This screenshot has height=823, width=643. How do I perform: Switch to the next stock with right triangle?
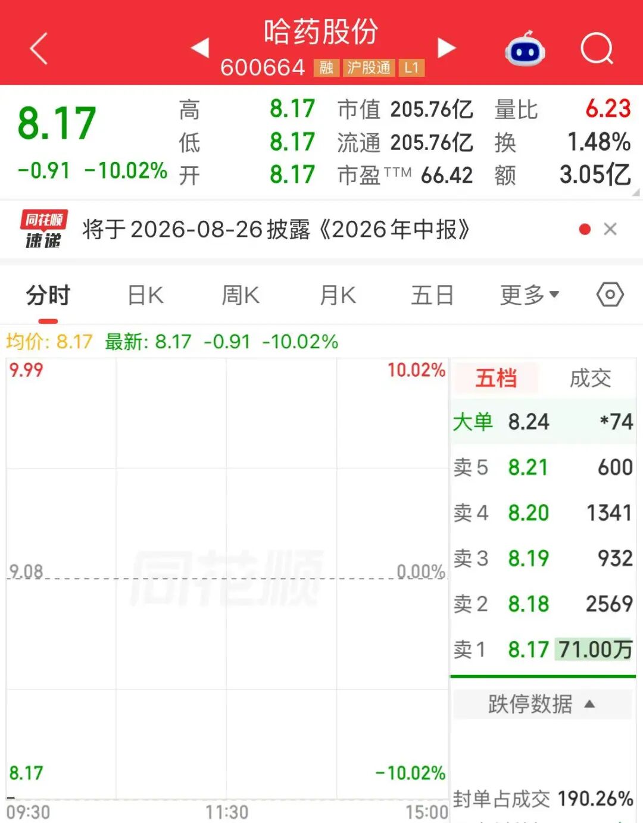pos(446,48)
